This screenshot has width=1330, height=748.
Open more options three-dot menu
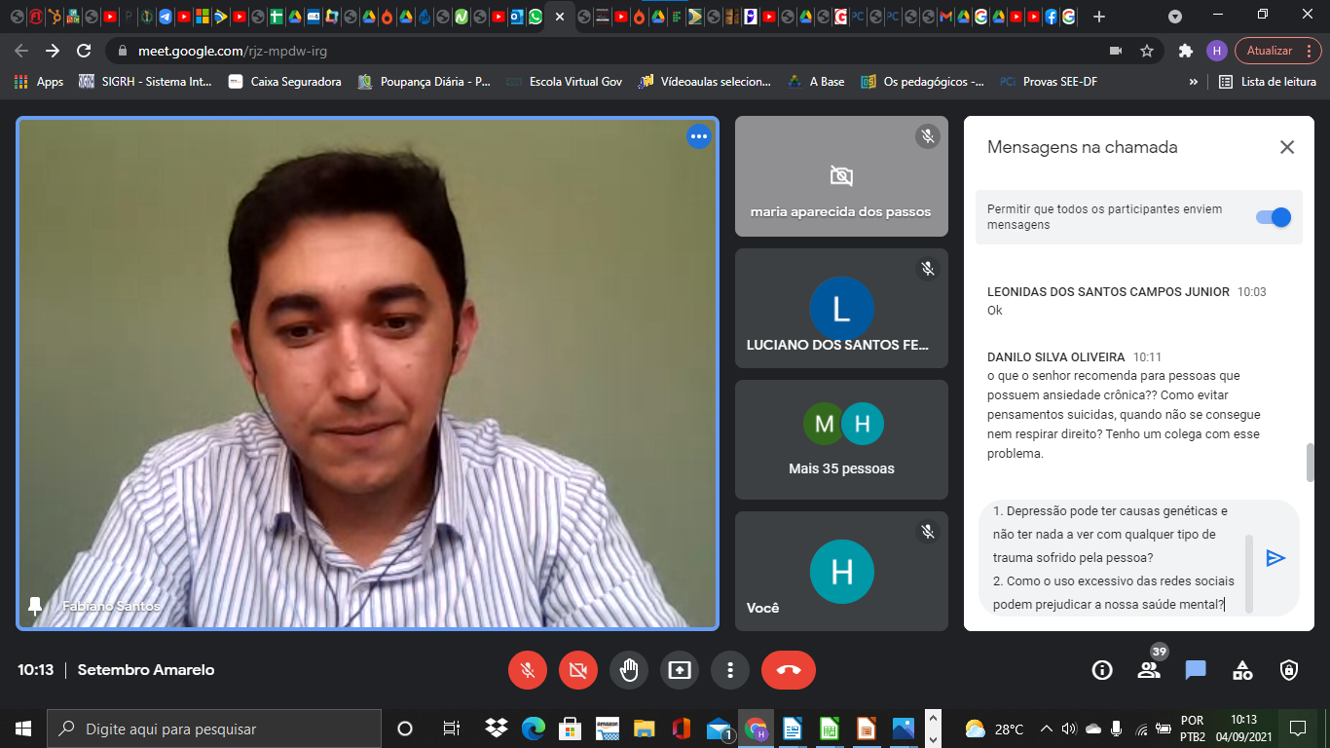(x=729, y=670)
